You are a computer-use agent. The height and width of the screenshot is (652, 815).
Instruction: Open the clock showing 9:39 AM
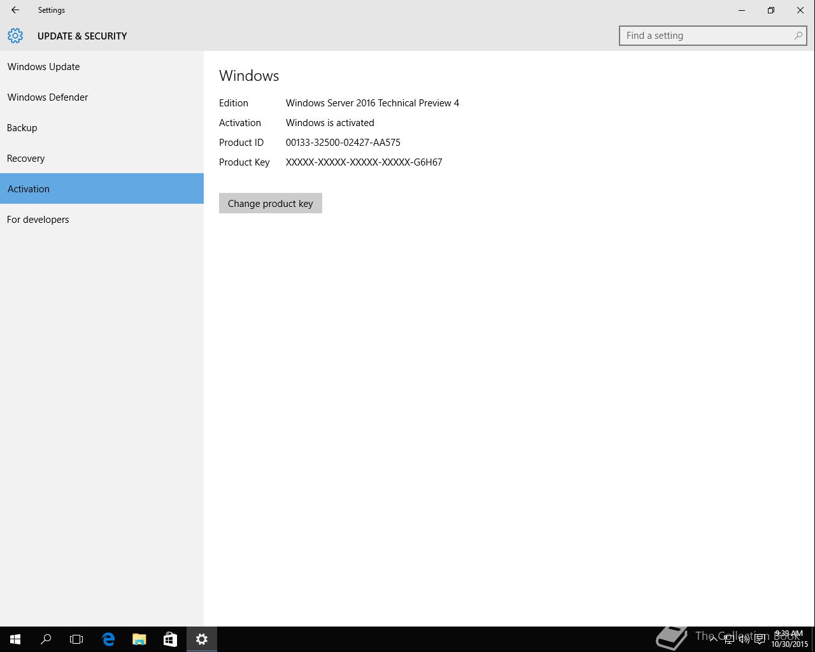point(790,639)
